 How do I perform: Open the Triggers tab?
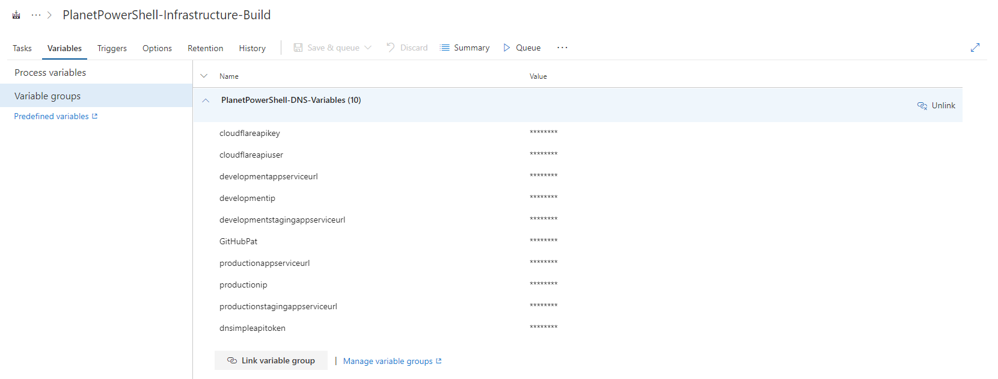click(112, 48)
